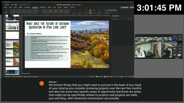Select slide thumbnail with green tree photo
The height and width of the screenshot is (103, 184).
click(x=12, y=53)
